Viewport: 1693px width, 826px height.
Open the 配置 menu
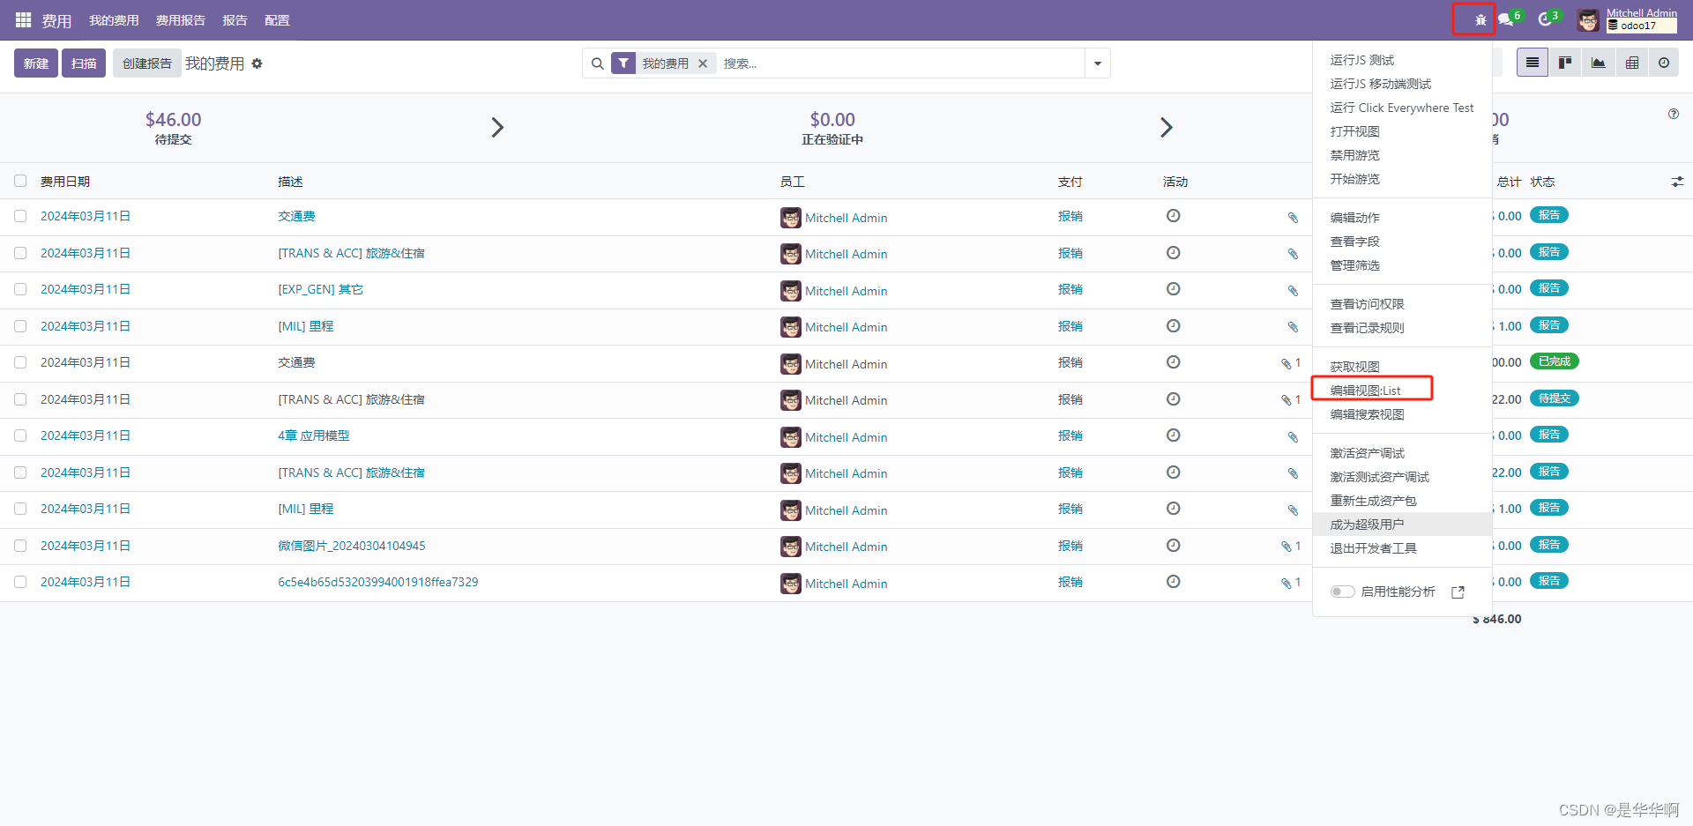[277, 19]
